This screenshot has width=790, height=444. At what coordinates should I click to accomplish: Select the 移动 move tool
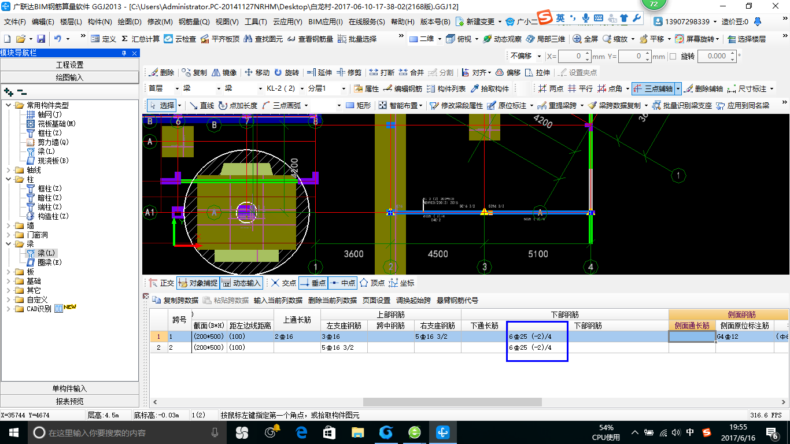click(257, 72)
